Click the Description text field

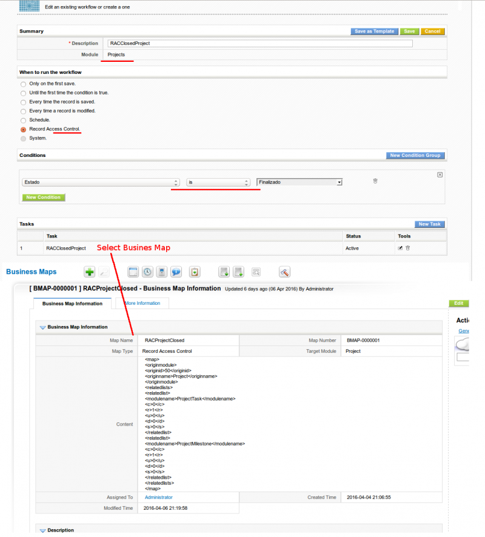tap(259, 44)
